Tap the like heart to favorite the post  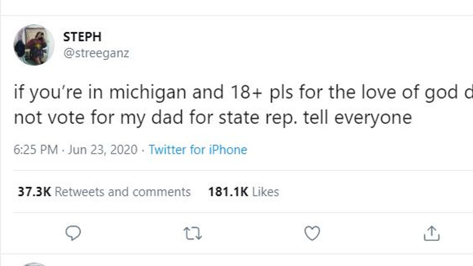pyautogui.click(x=312, y=233)
